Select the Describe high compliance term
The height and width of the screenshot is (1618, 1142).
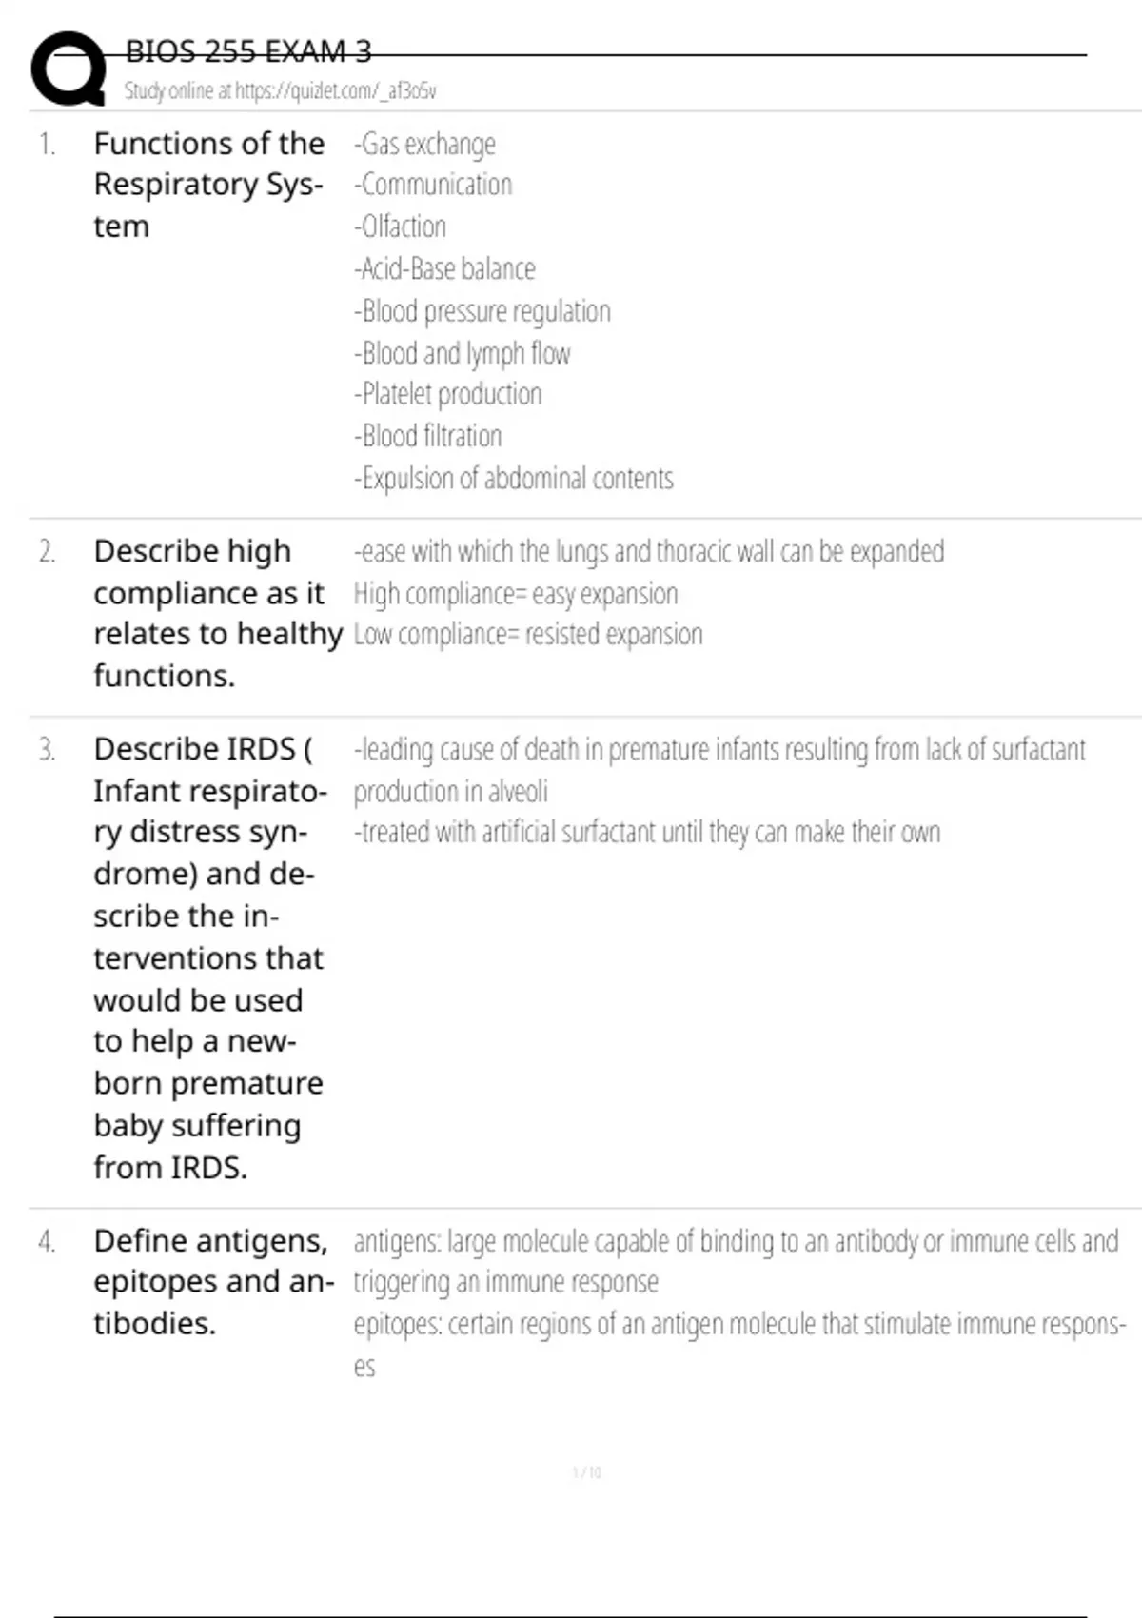pos(218,613)
